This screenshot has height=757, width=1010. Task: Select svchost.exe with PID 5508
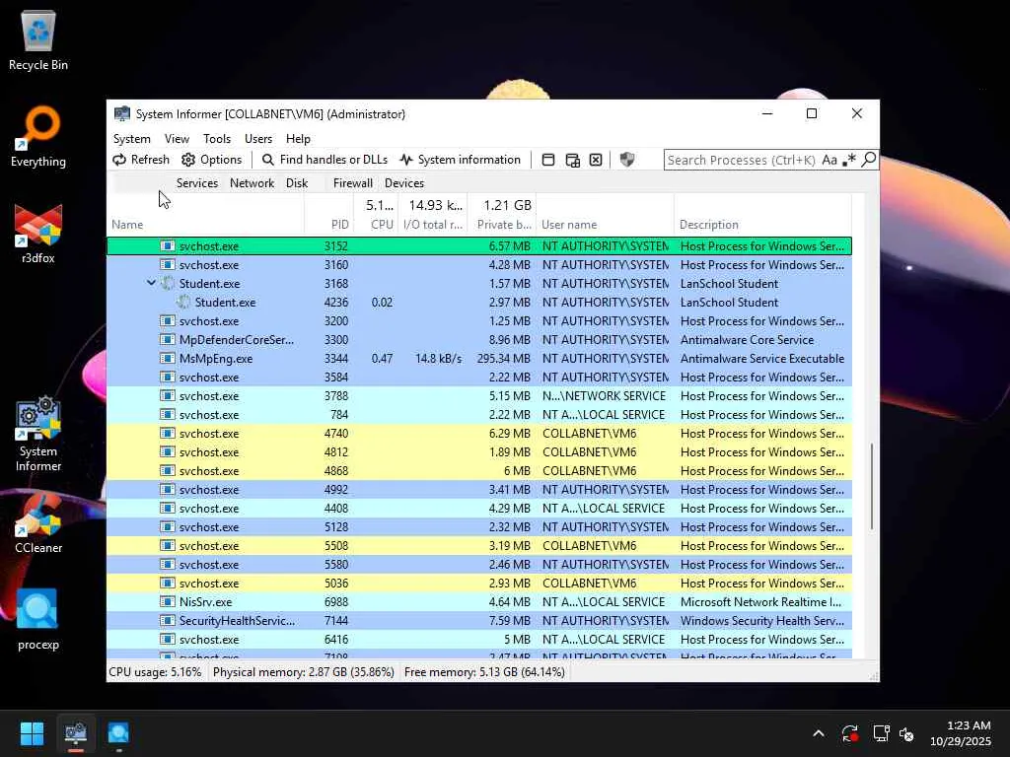(479, 546)
